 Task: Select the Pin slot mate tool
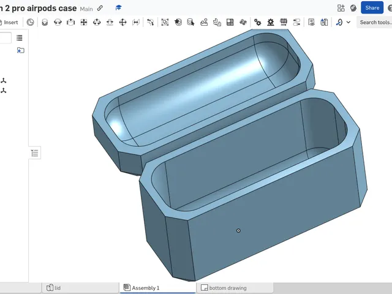[110, 22]
